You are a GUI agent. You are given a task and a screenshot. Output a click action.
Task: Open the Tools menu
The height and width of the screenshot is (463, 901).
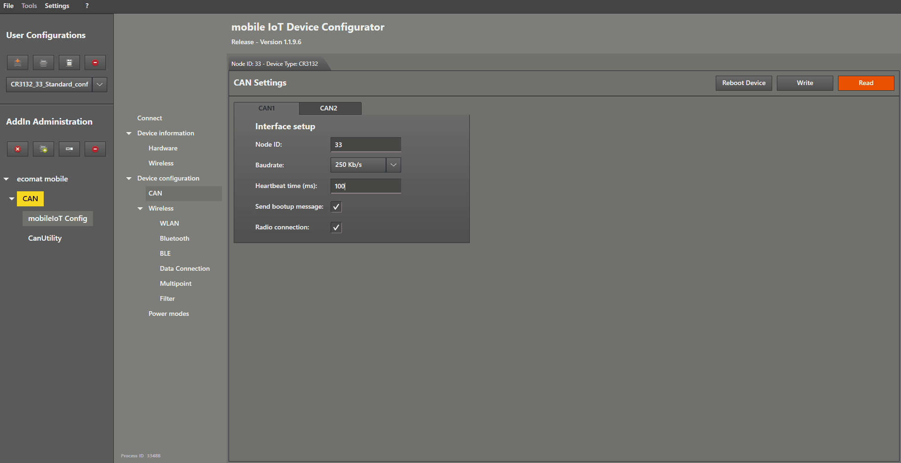(x=29, y=6)
